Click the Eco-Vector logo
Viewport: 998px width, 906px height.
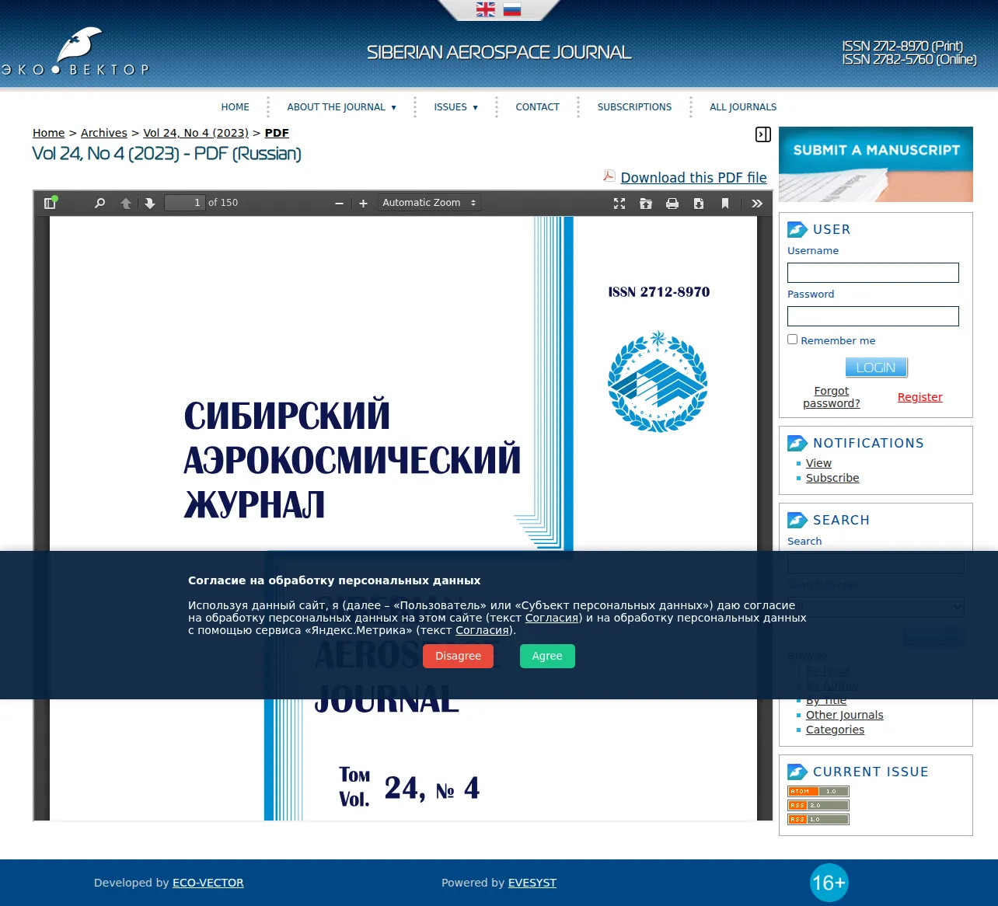[x=75, y=51]
